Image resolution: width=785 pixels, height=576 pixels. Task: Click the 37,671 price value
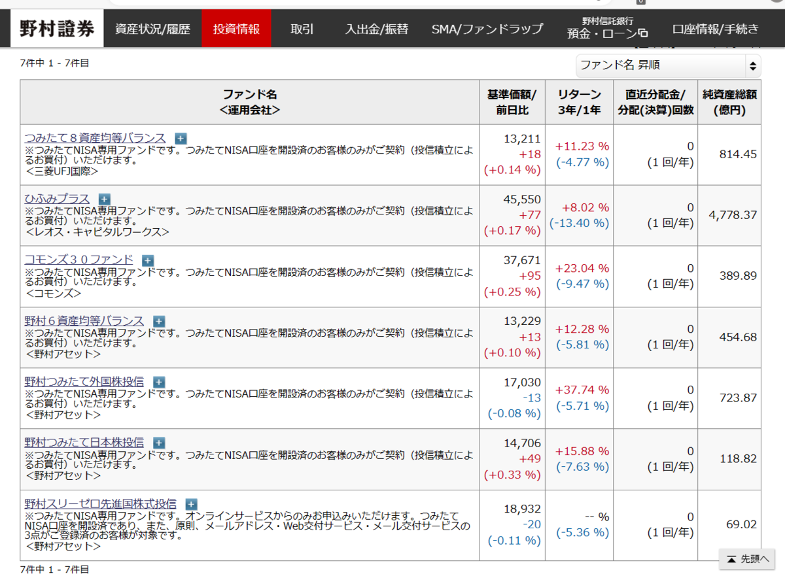(522, 260)
